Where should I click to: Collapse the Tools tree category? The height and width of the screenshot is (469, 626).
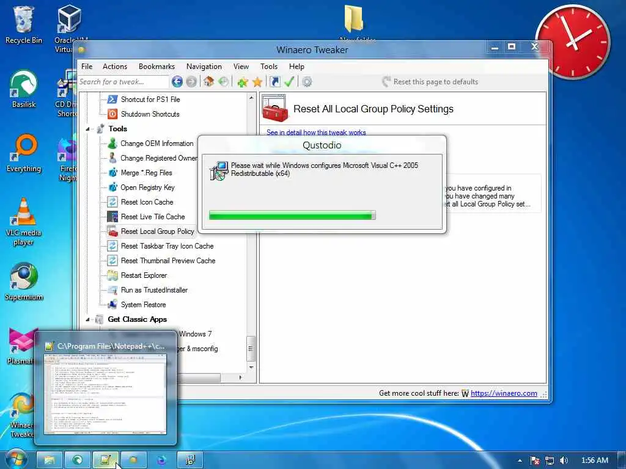[x=87, y=129]
